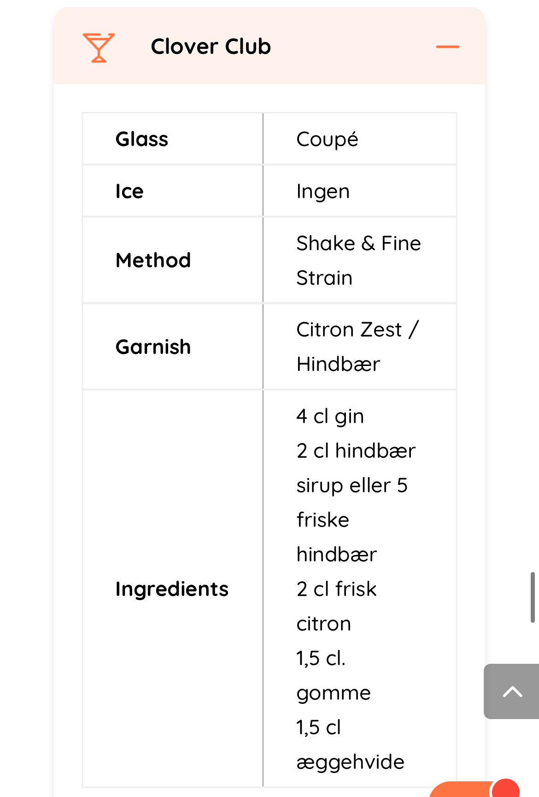Collapse the Clover Club section via minus icon

pyautogui.click(x=447, y=47)
